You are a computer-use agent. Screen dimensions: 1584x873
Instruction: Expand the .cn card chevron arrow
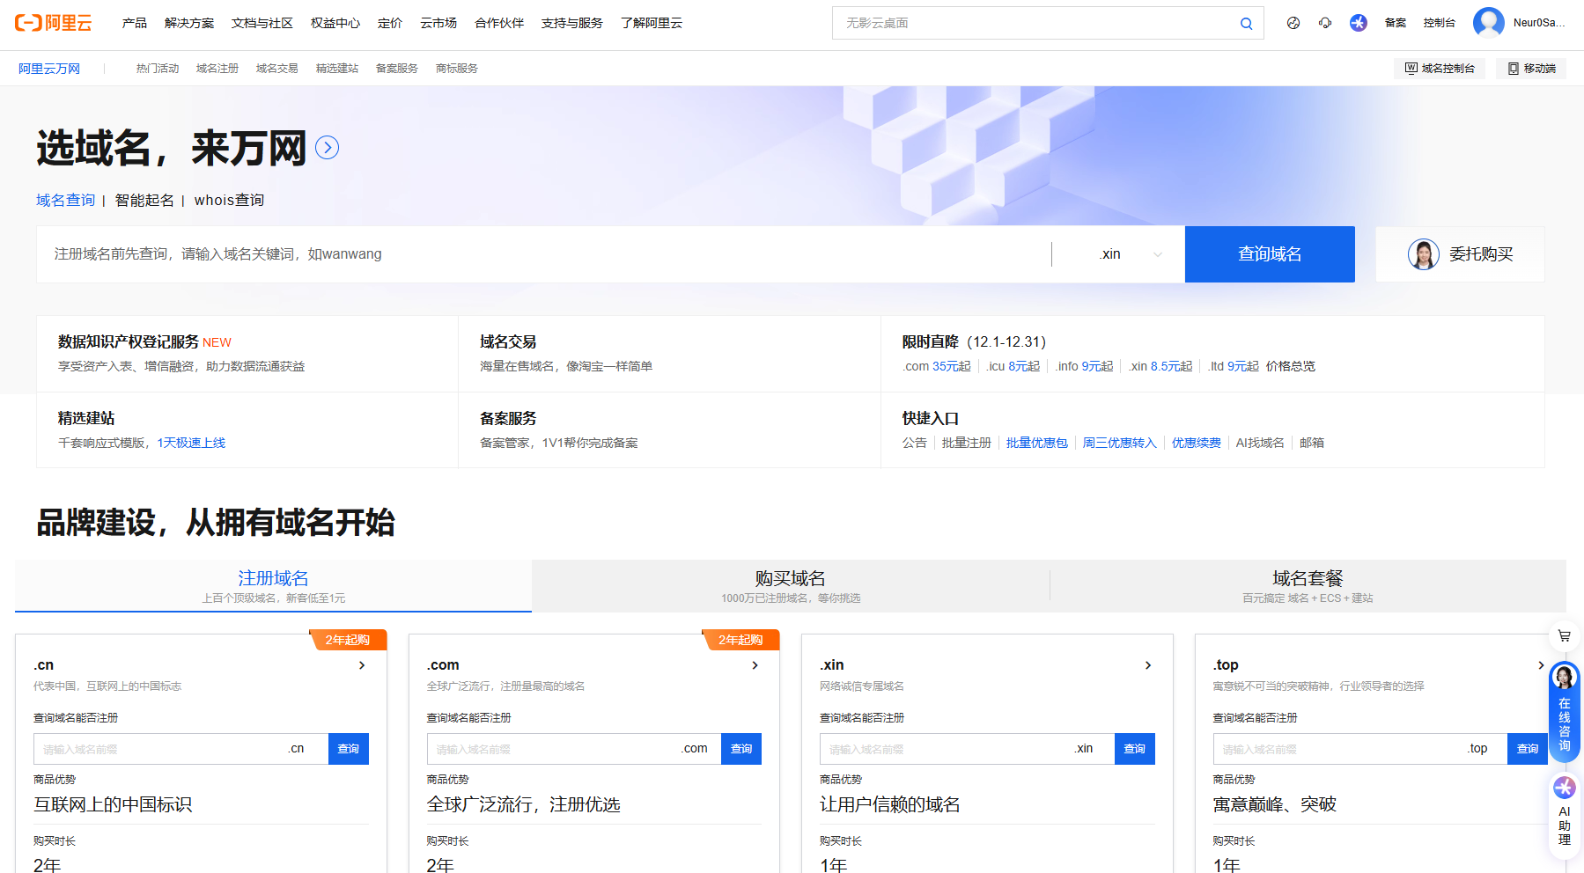click(x=362, y=665)
